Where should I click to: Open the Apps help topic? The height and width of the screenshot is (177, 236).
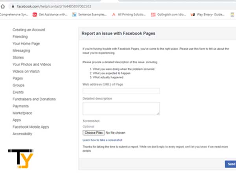coord(17,120)
